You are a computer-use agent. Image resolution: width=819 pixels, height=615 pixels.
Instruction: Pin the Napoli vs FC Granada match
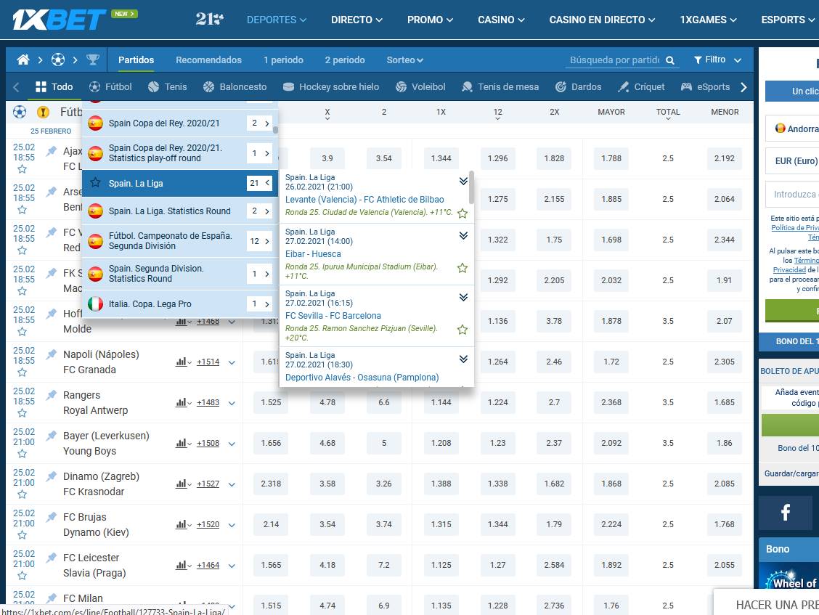coord(51,354)
